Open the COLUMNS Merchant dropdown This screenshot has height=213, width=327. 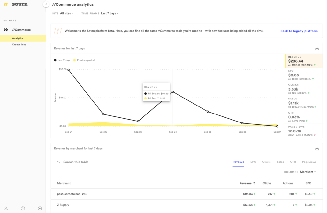(308, 172)
